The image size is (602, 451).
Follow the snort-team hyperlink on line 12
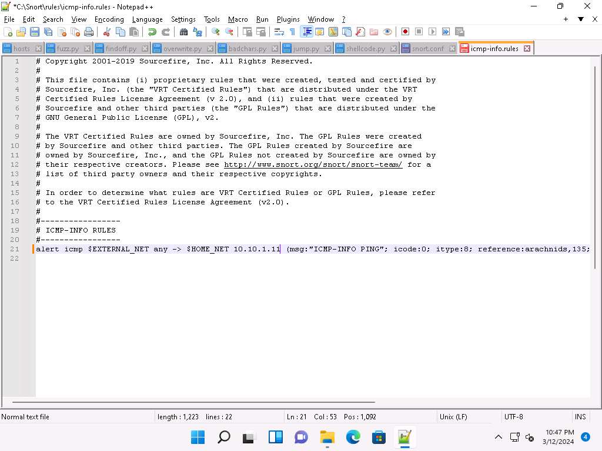[x=313, y=164]
